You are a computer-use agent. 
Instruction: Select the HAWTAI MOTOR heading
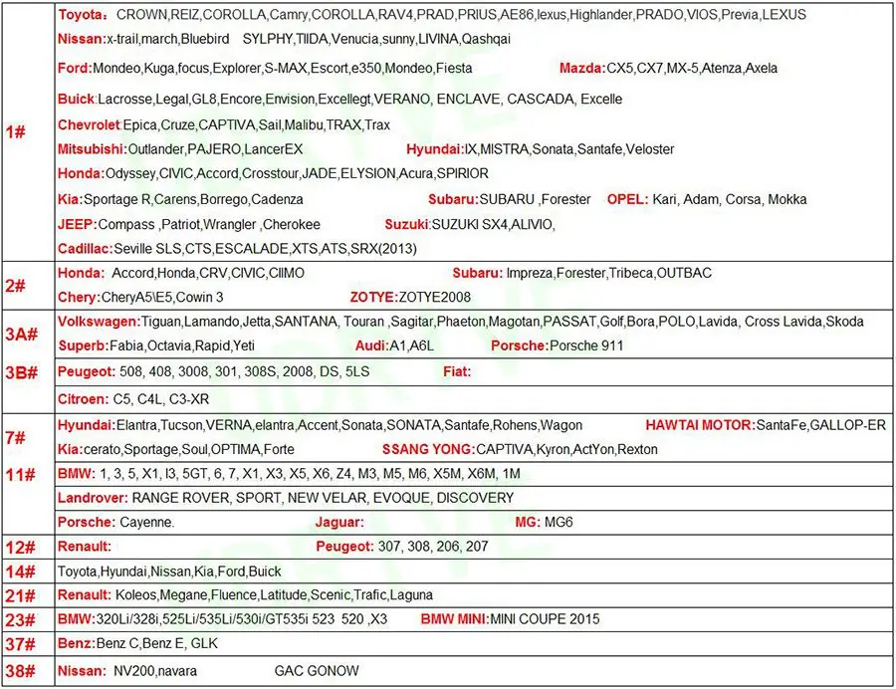[x=701, y=425]
